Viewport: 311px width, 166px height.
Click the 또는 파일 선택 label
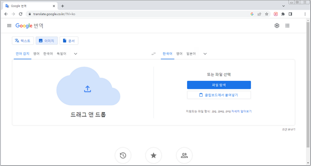219,75
